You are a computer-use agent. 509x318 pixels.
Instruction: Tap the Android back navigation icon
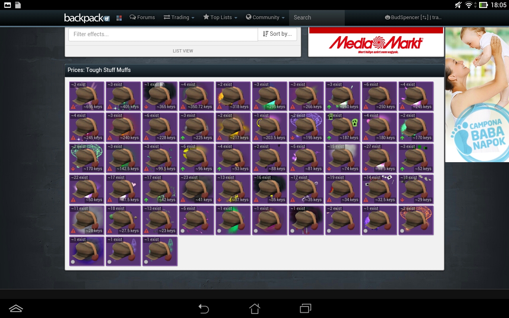click(204, 308)
